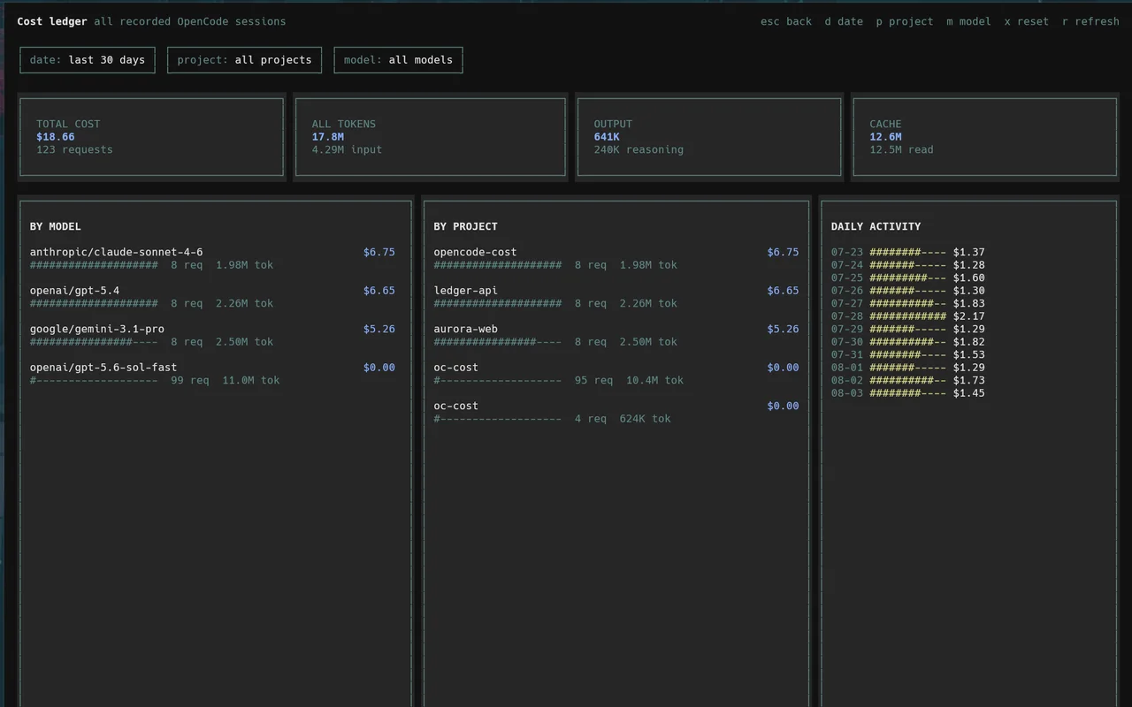Click the x reset shortcut
This screenshot has height=707, width=1132.
pyautogui.click(x=1026, y=21)
